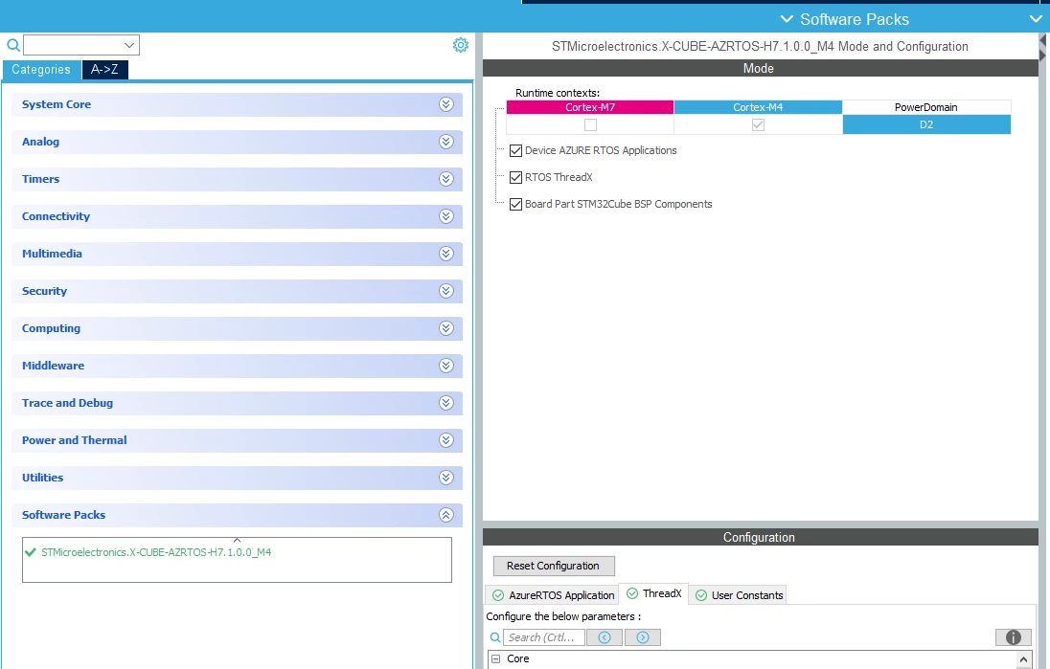Click 'Configure the below parameters' label
This screenshot has width=1050, height=669.
[x=563, y=616]
